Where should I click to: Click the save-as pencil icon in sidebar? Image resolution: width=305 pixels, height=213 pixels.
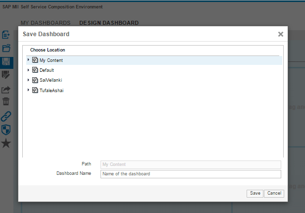tap(6, 75)
